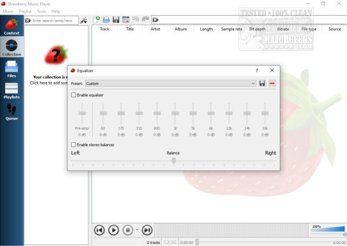Go to previous track button

(x=99, y=230)
